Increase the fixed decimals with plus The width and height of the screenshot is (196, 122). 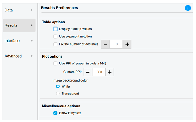click(x=127, y=44)
